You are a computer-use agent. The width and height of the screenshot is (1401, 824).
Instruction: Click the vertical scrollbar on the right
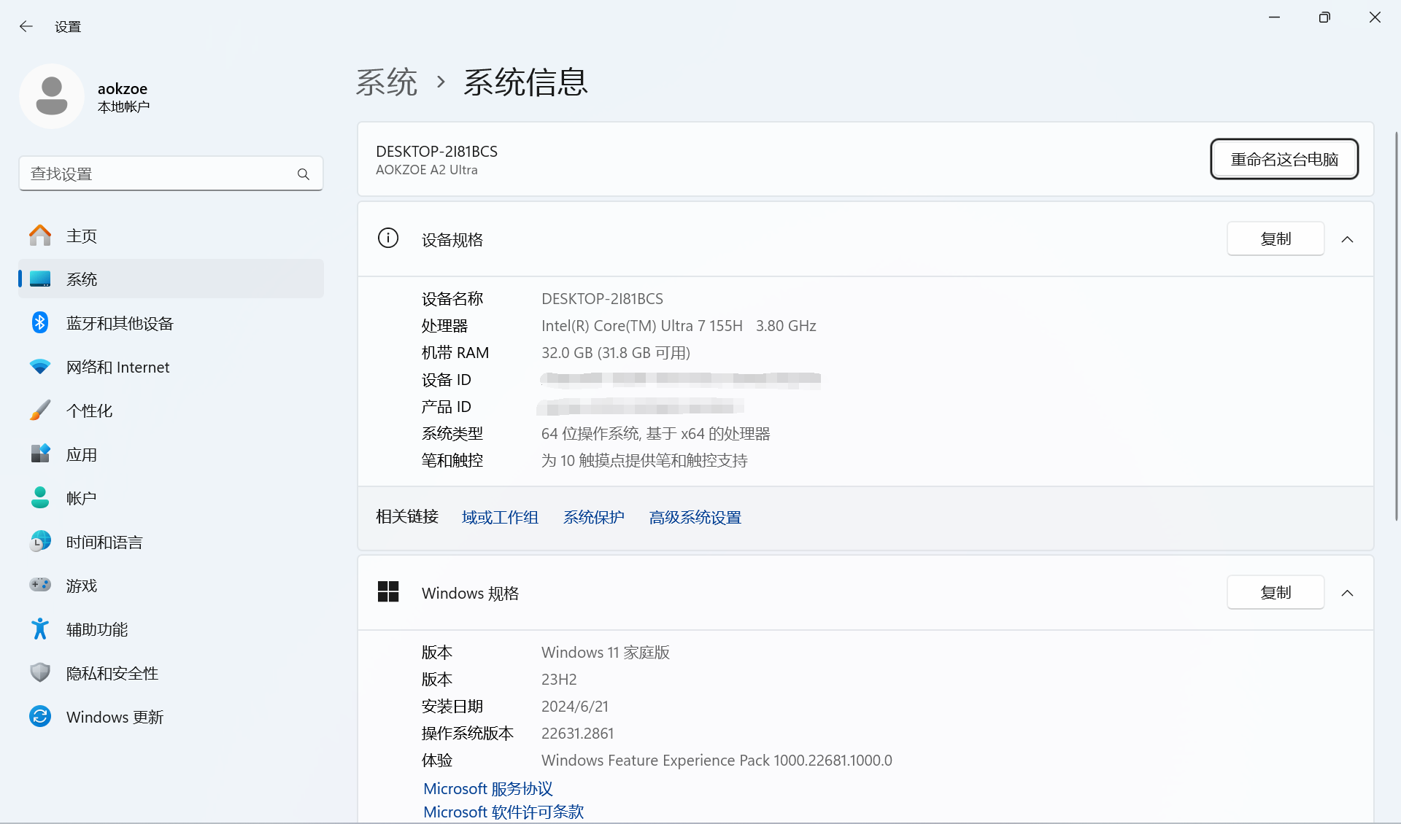(x=1397, y=325)
